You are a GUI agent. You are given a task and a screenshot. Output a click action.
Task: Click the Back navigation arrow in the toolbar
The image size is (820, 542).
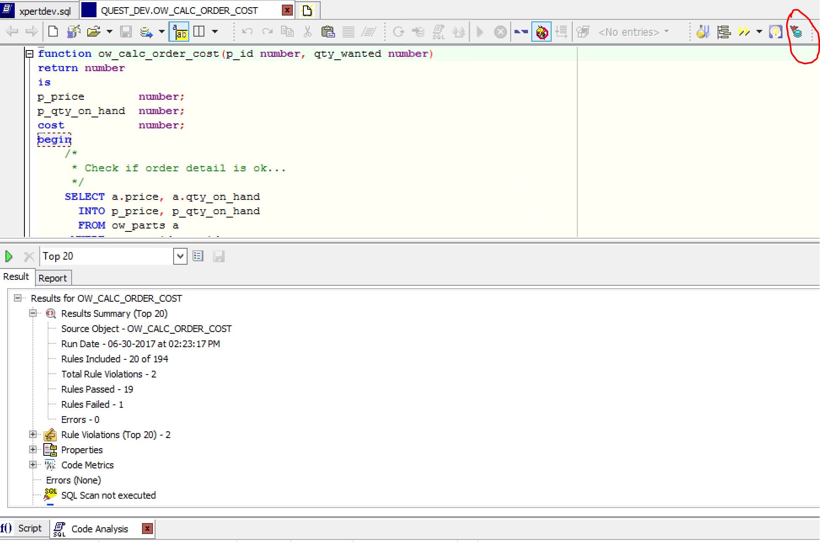[12, 32]
